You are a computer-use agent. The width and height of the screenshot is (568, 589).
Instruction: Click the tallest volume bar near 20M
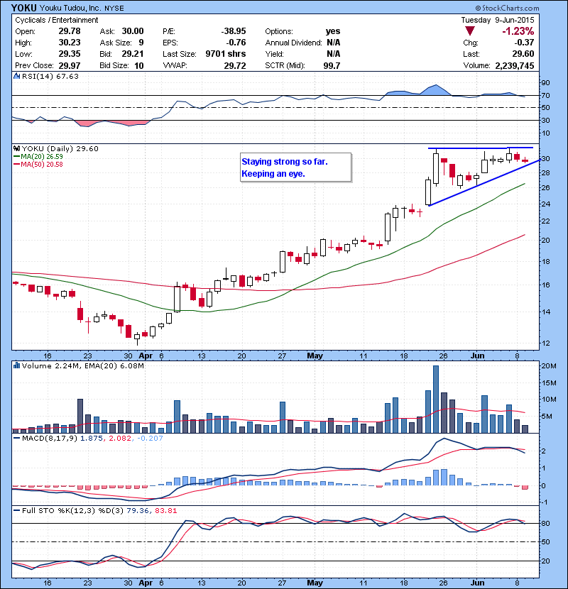point(436,399)
